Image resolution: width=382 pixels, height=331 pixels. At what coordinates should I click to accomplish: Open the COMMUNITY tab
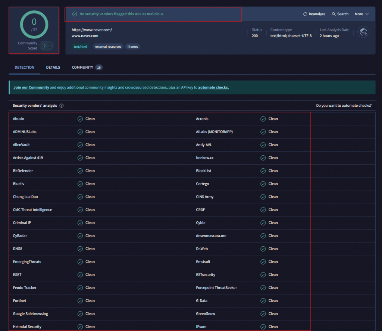87,68
